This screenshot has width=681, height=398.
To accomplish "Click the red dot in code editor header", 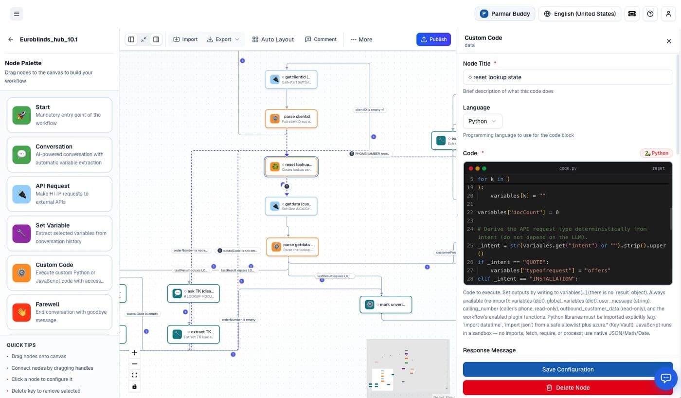I will 471,168.
